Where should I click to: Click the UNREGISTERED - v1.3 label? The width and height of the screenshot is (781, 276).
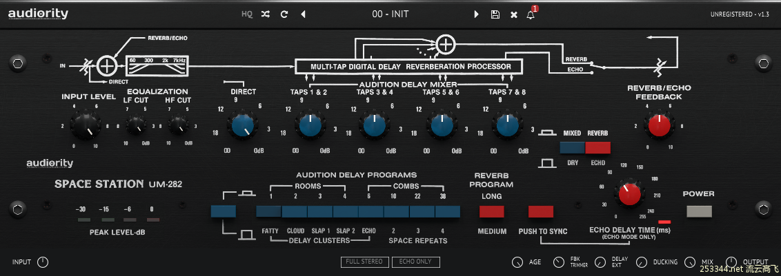tap(740, 14)
